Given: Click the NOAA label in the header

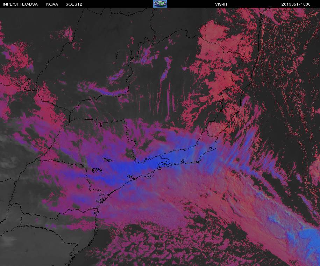Looking at the screenshot, I should [52, 4].
